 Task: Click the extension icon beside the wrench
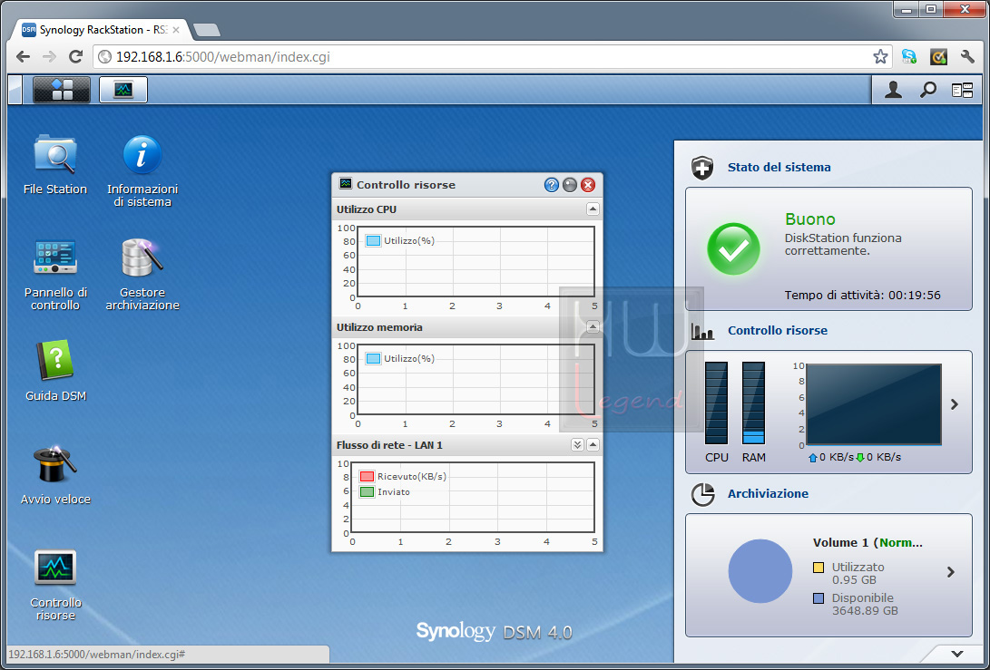click(x=938, y=57)
